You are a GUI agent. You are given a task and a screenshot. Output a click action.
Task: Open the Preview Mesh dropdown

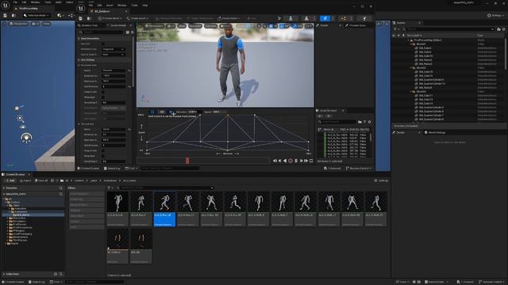[110, 18]
